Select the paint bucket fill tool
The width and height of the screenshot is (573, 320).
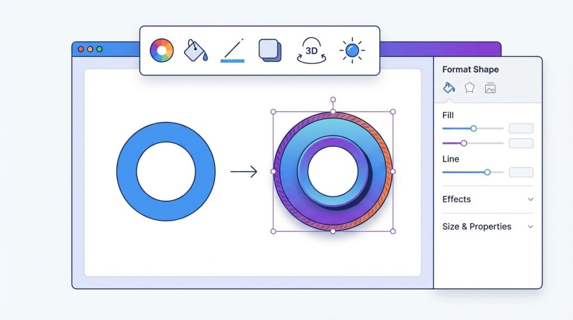196,51
